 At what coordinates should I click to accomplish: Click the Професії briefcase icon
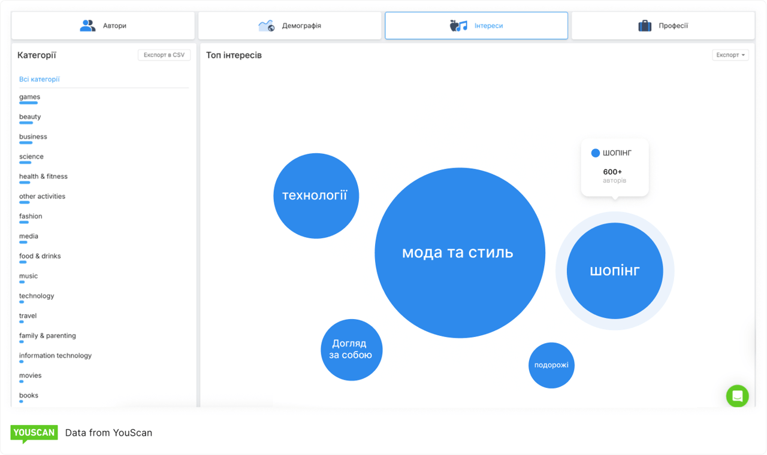(645, 26)
